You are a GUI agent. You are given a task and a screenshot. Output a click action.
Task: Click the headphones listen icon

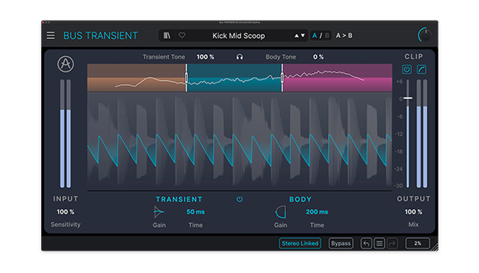tap(239, 57)
